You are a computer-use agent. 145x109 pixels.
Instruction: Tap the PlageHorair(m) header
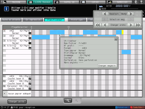click(x=19, y=27)
